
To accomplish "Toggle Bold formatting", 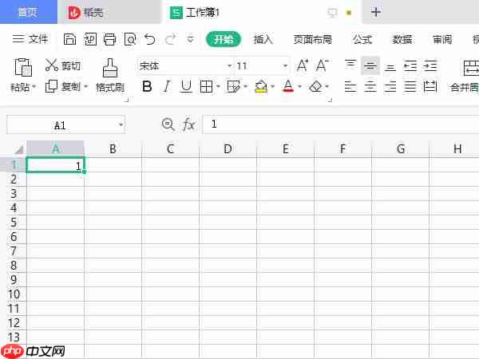I will 147,86.
